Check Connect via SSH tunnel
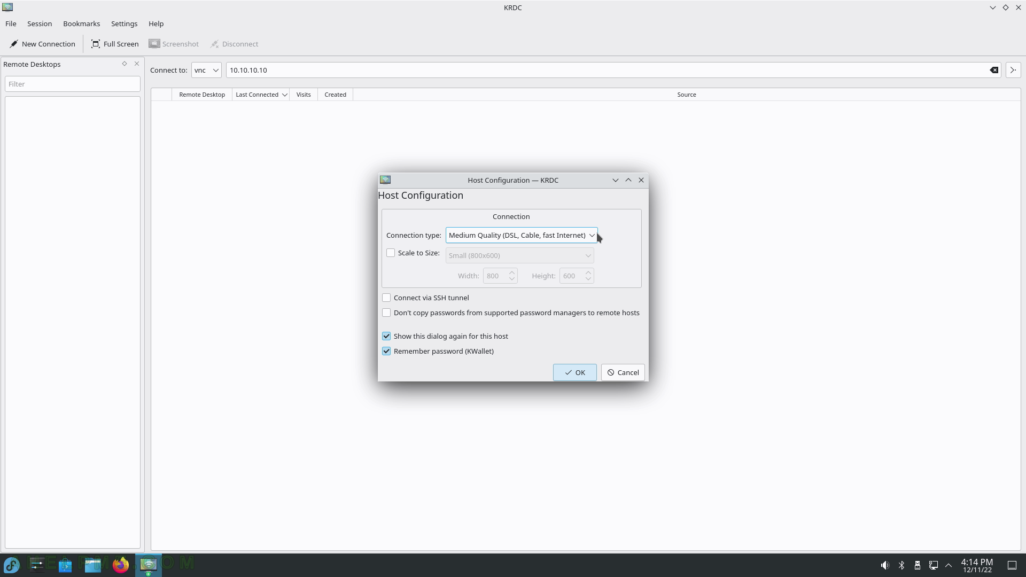This screenshot has width=1026, height=577. [386, 298]
